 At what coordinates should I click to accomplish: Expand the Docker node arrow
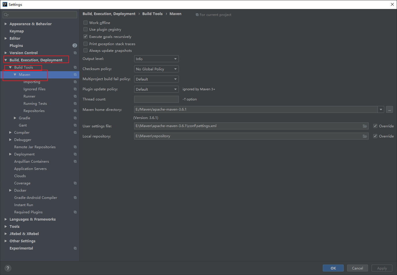(x=10, y=190)
